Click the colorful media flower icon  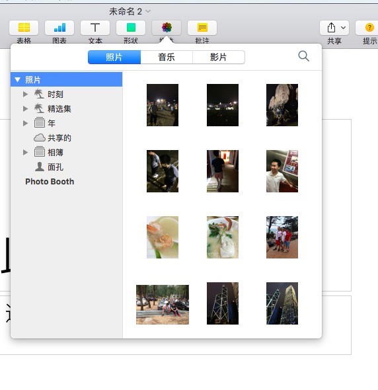167,28
